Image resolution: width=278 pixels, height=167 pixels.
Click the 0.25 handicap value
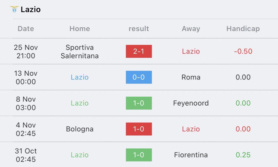click(x=243, y=155)
